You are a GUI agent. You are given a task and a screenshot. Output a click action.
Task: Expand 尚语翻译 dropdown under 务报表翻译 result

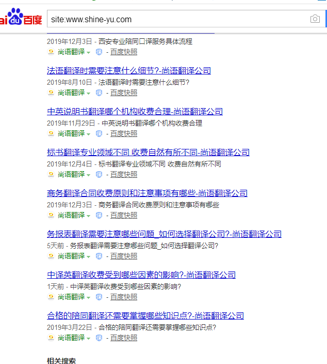tap(88, 257)
